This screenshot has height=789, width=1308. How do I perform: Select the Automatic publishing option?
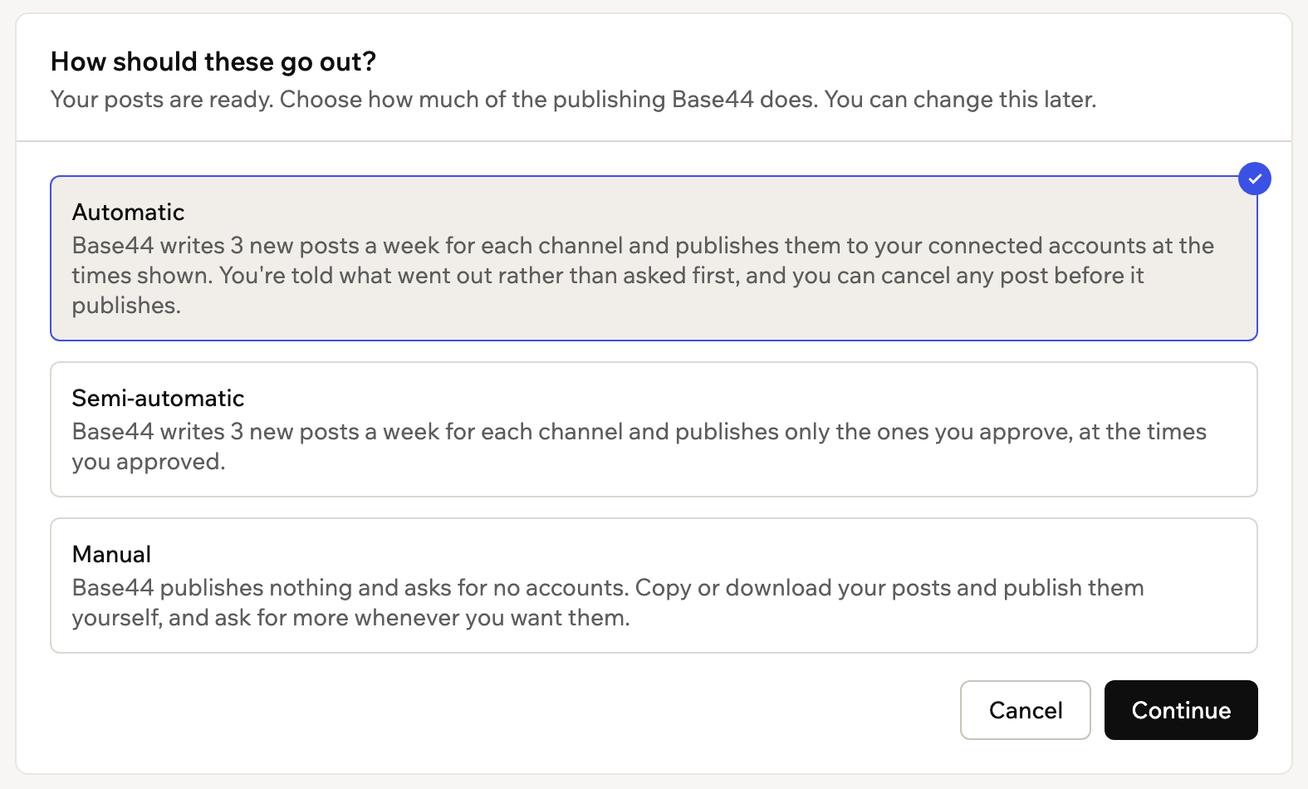coord(654,258)
